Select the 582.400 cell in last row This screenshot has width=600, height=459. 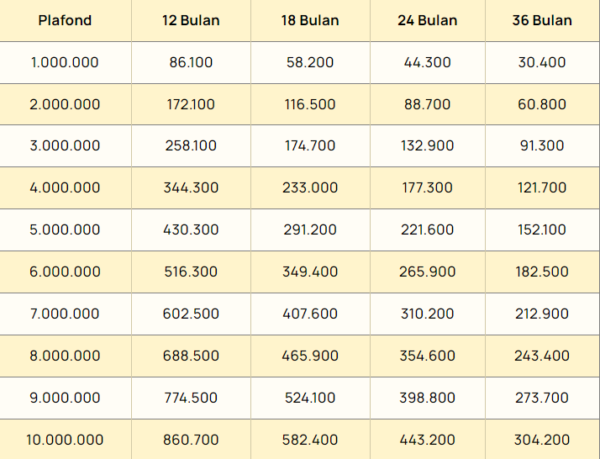click(x=310, y=440)
